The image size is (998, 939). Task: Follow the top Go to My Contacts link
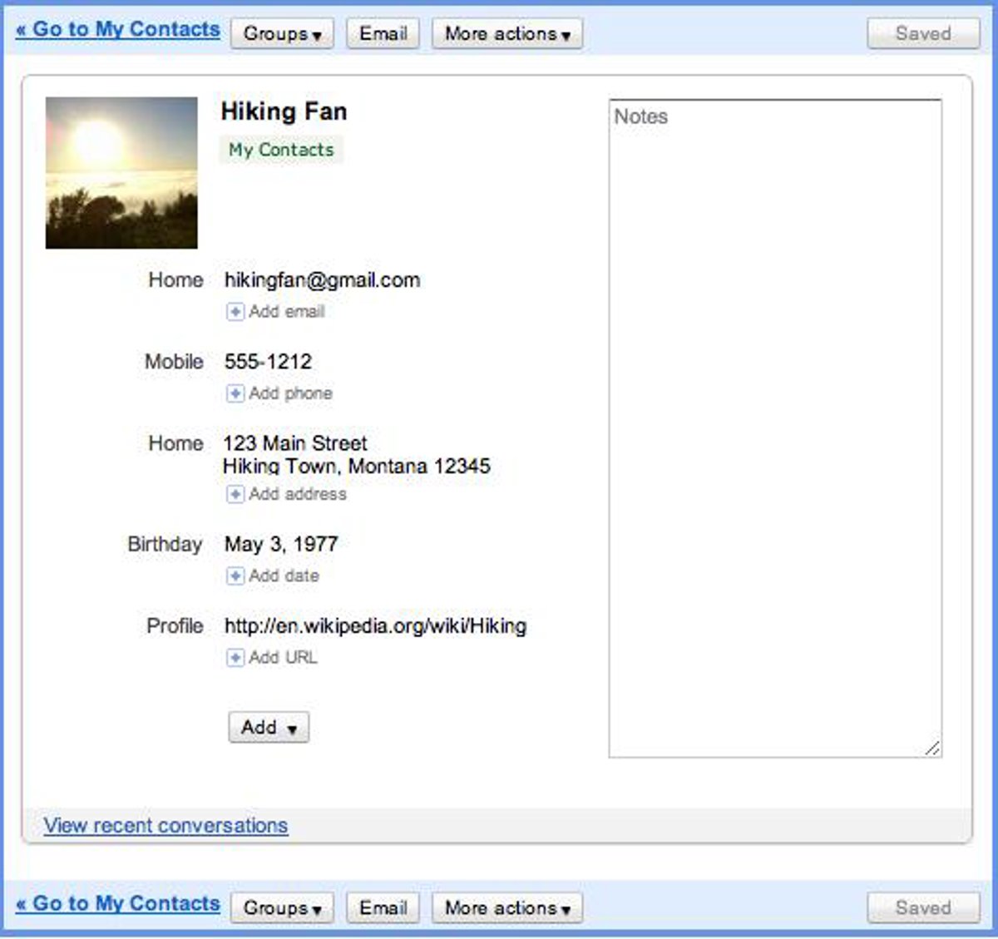(118, 29)
